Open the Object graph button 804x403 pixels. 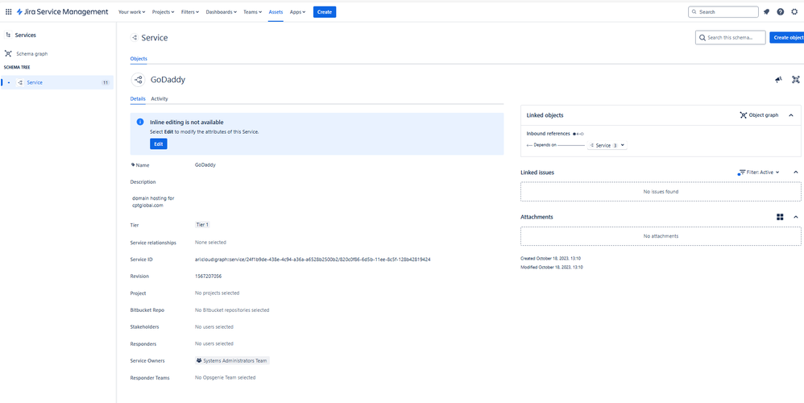click(760, 115)
